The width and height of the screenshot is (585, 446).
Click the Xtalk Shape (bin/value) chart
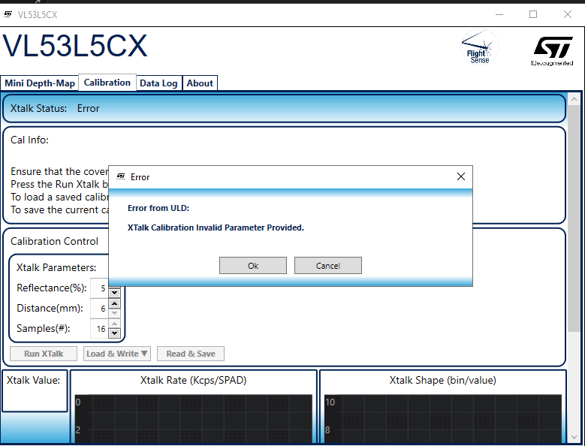tap(442, 418)
